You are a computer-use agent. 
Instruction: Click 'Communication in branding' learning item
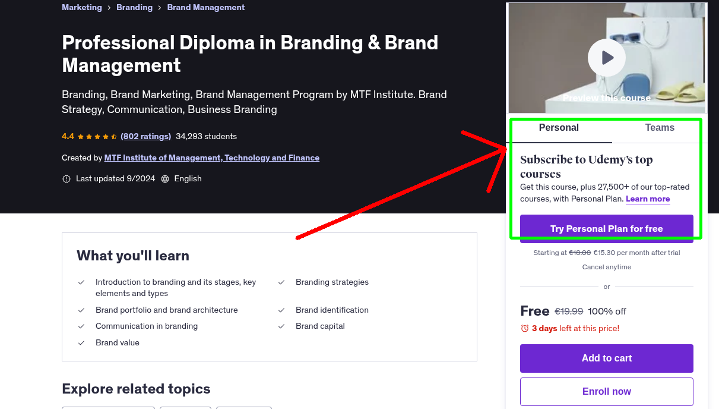147,326
